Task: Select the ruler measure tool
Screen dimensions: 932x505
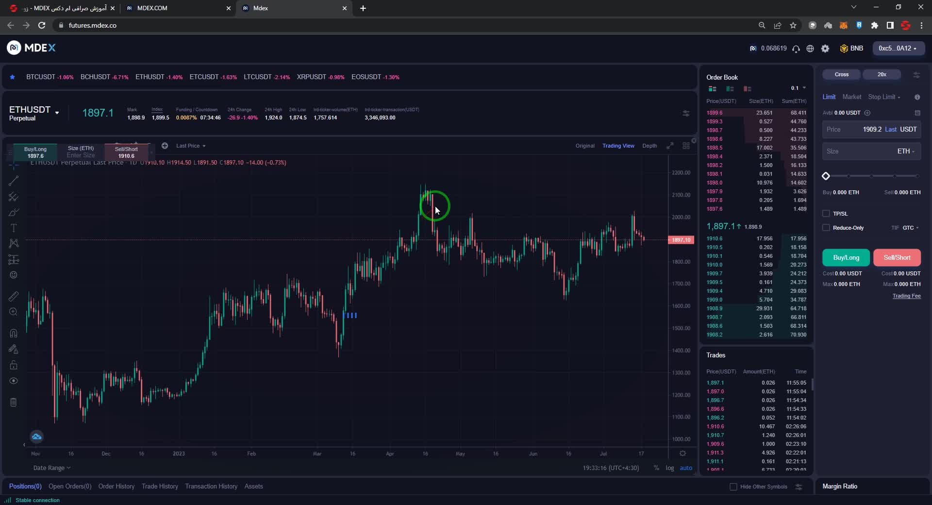Action: click(14, 296)
